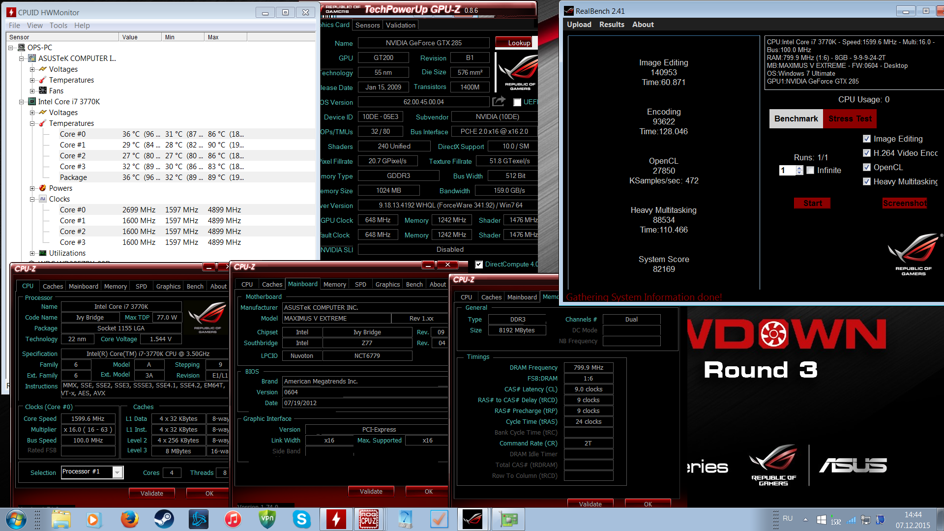Open Battle.net from the taskbar

(198, 519)
